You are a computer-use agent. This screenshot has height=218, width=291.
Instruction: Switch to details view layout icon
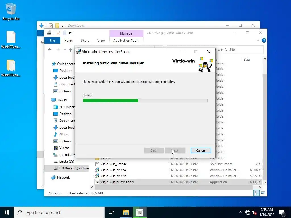257,193
